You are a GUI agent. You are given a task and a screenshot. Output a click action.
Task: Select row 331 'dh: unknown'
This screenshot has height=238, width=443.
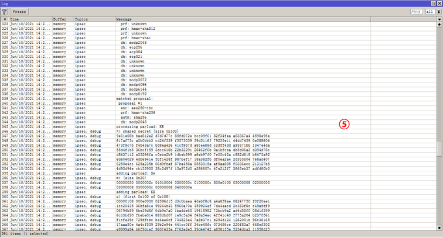pos(219,61)
